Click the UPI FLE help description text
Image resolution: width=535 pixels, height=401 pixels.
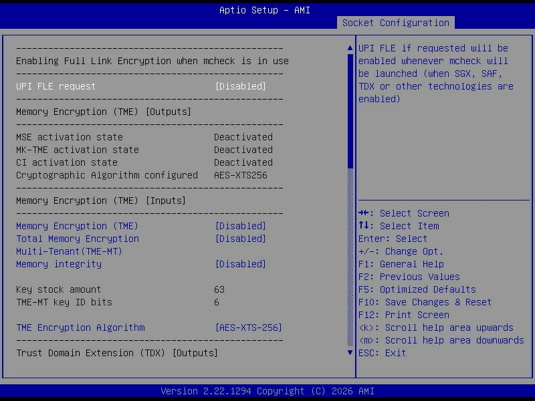(x=436, y=74)
